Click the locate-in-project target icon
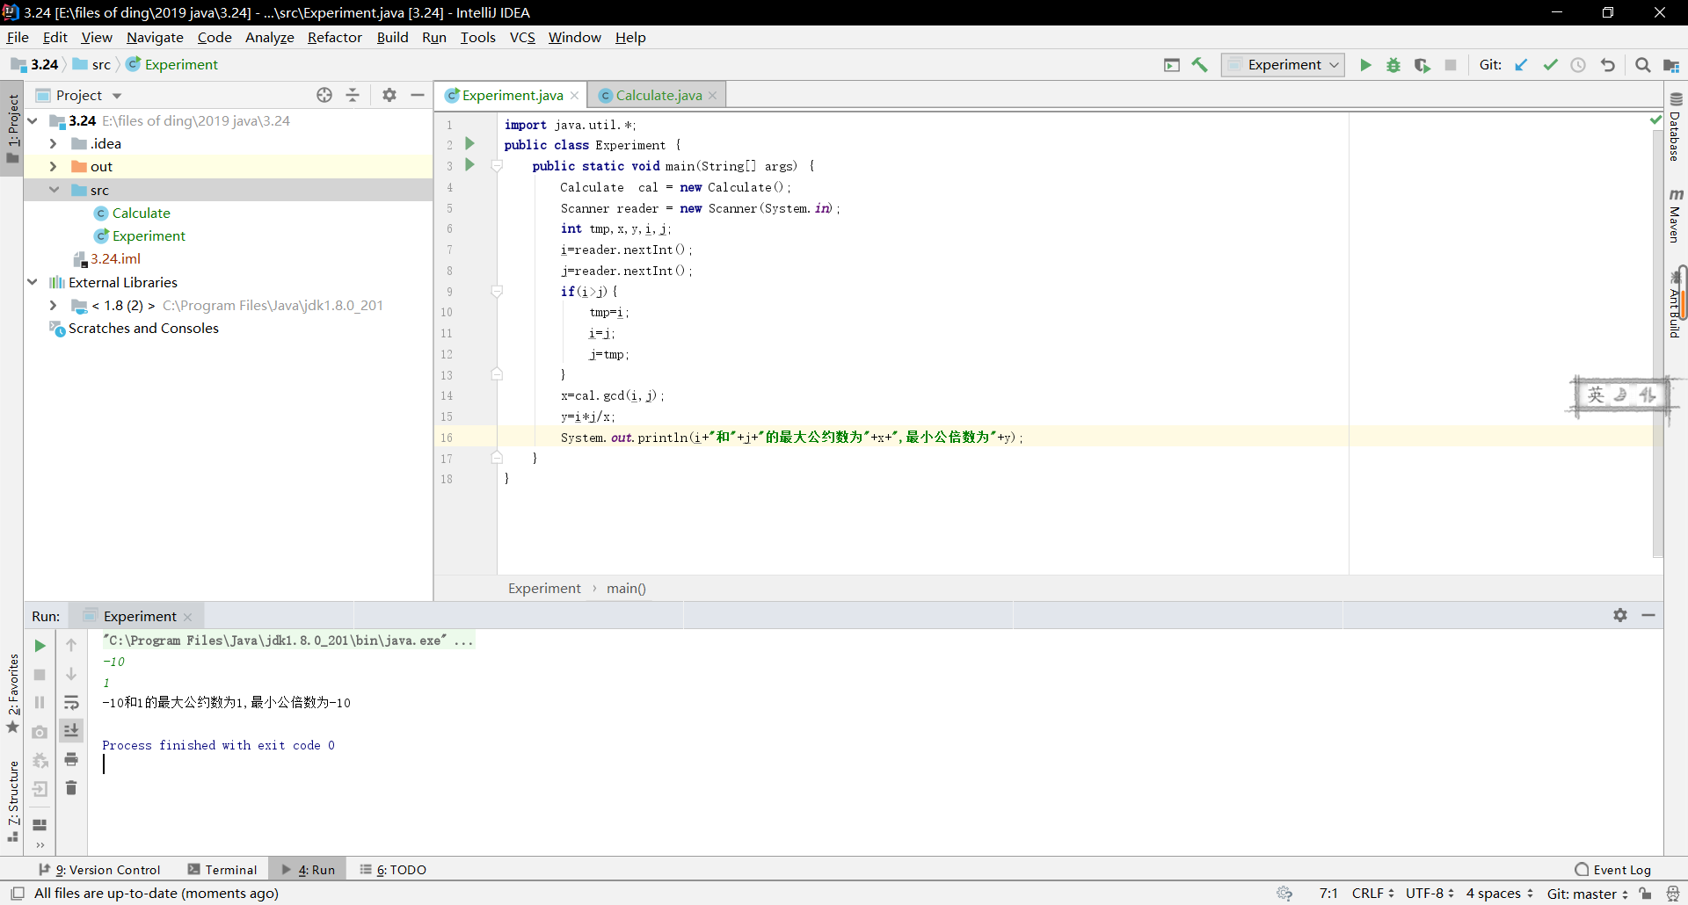Viewport: 1688px width, 905px height. pos(324,95)
